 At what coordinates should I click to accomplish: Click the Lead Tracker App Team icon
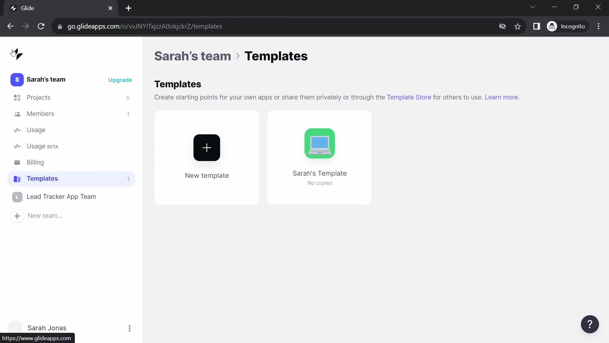click(x=17, y=196)
